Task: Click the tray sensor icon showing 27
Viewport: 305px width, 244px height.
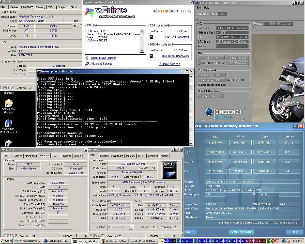Action: click(226, 241)
